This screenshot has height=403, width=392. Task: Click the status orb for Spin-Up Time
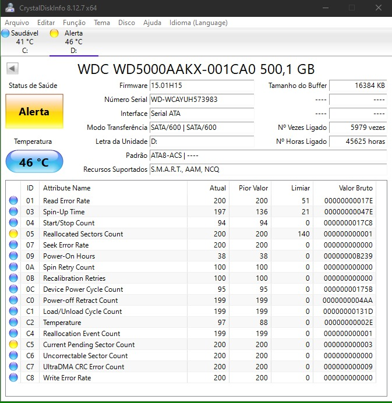point(13,211)
